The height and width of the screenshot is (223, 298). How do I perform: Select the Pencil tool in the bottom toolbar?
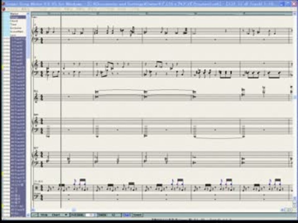tap(35, 215)
